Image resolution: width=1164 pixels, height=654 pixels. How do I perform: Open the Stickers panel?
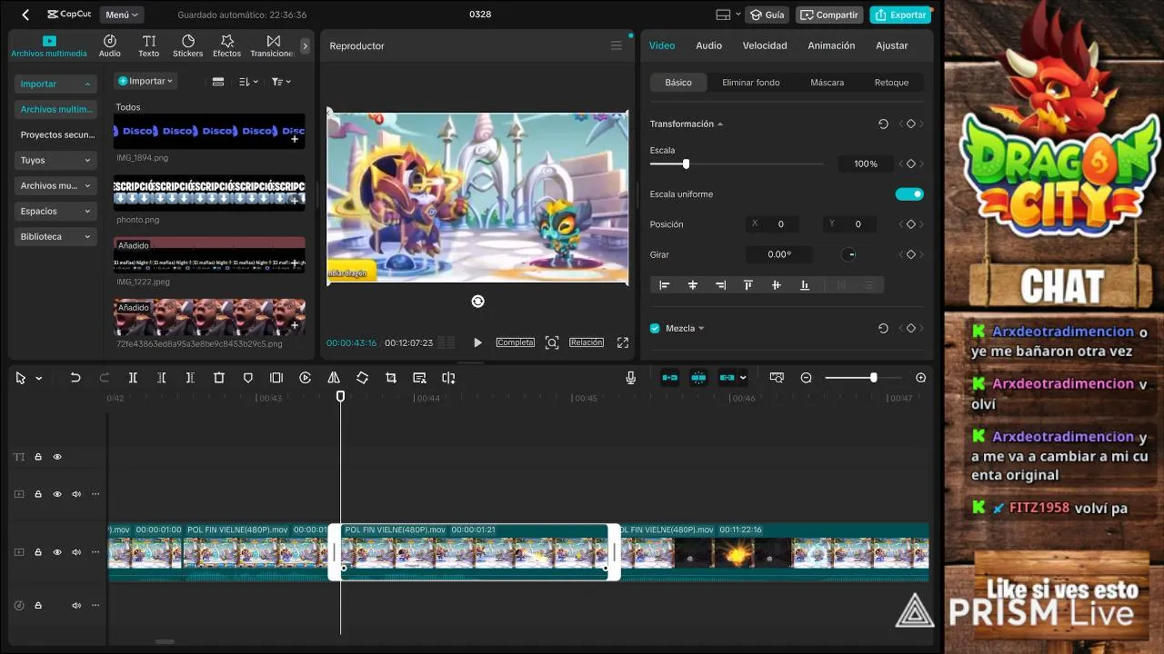pyautogui.click(x=188, y=46)
